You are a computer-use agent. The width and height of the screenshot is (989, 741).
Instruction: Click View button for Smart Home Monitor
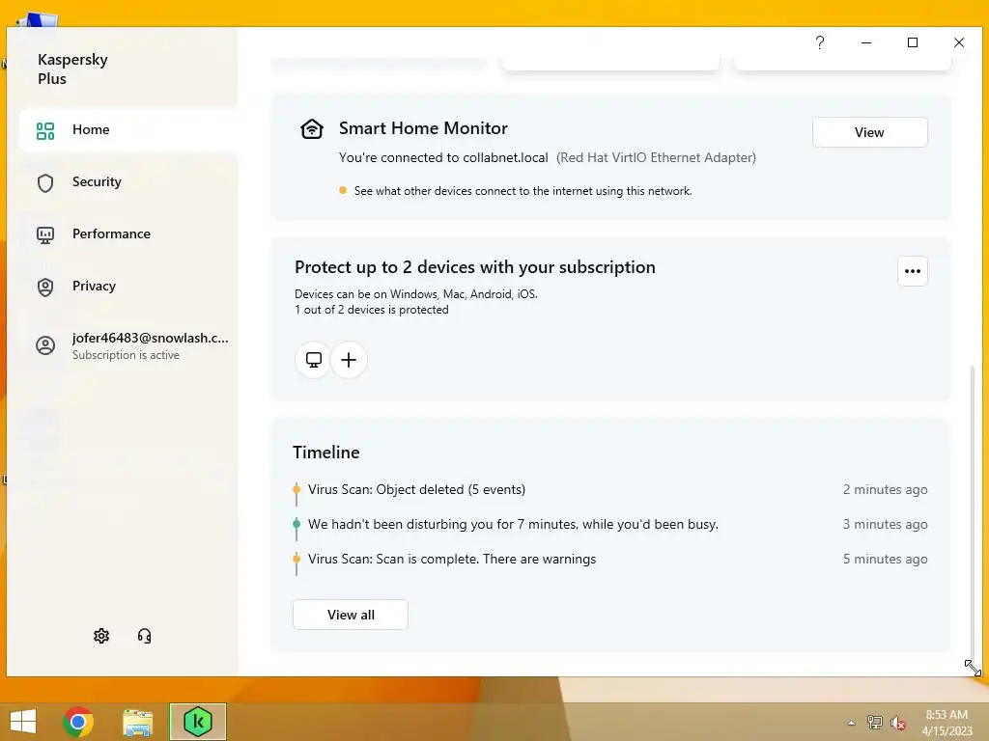coord(870,132)
